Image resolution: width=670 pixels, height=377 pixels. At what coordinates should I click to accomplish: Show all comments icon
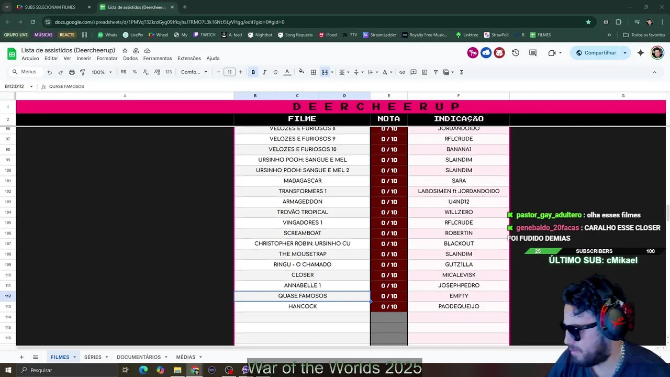(533, 53)
